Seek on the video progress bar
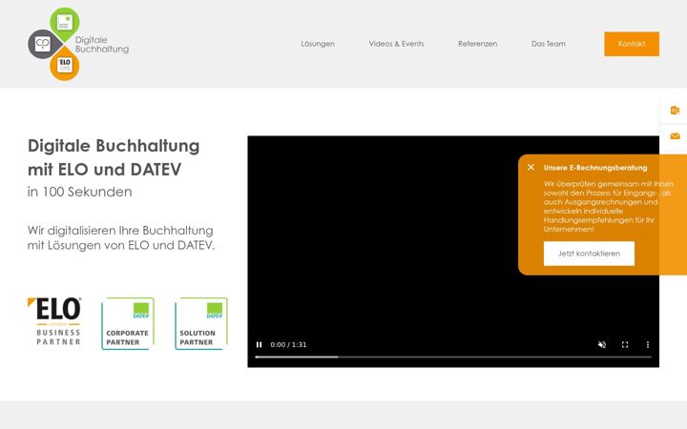 pyautogui.click(x=453, y=357)
